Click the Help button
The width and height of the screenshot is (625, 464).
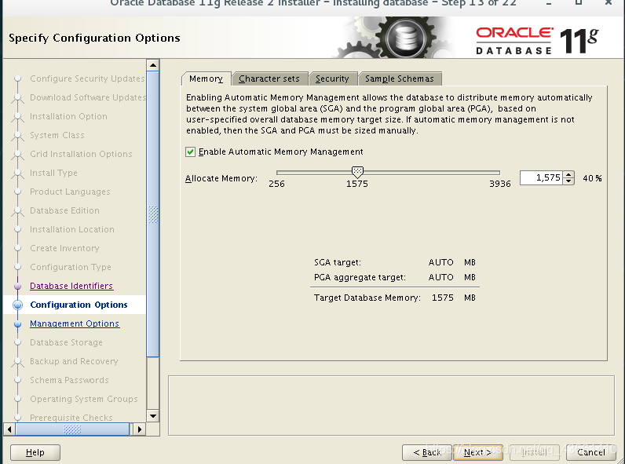35,452
